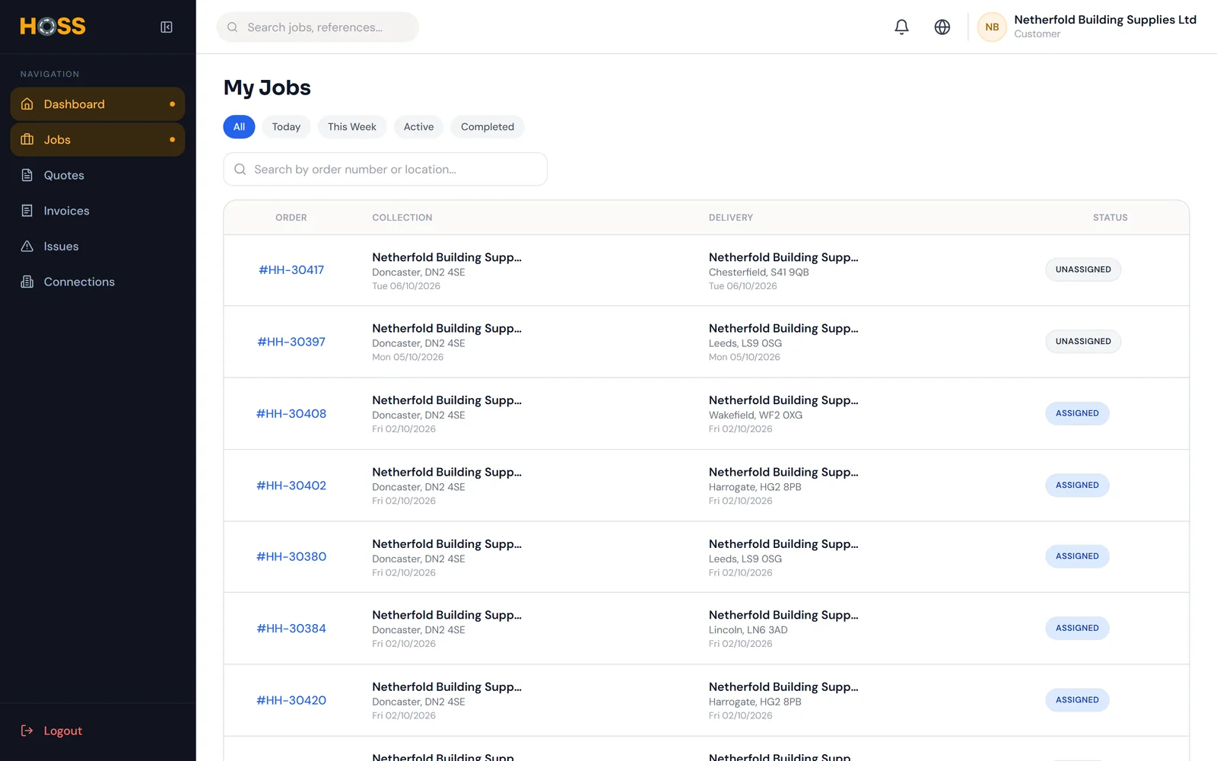Open Jobs in the navigation

[97, 140]
